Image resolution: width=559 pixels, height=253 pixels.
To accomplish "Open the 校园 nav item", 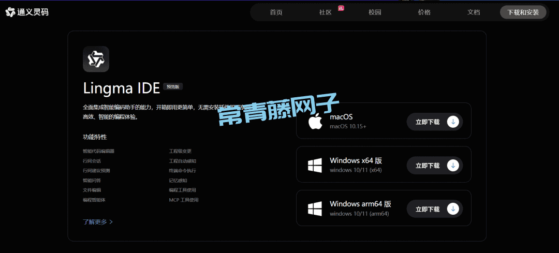I will tap(375, 12).
